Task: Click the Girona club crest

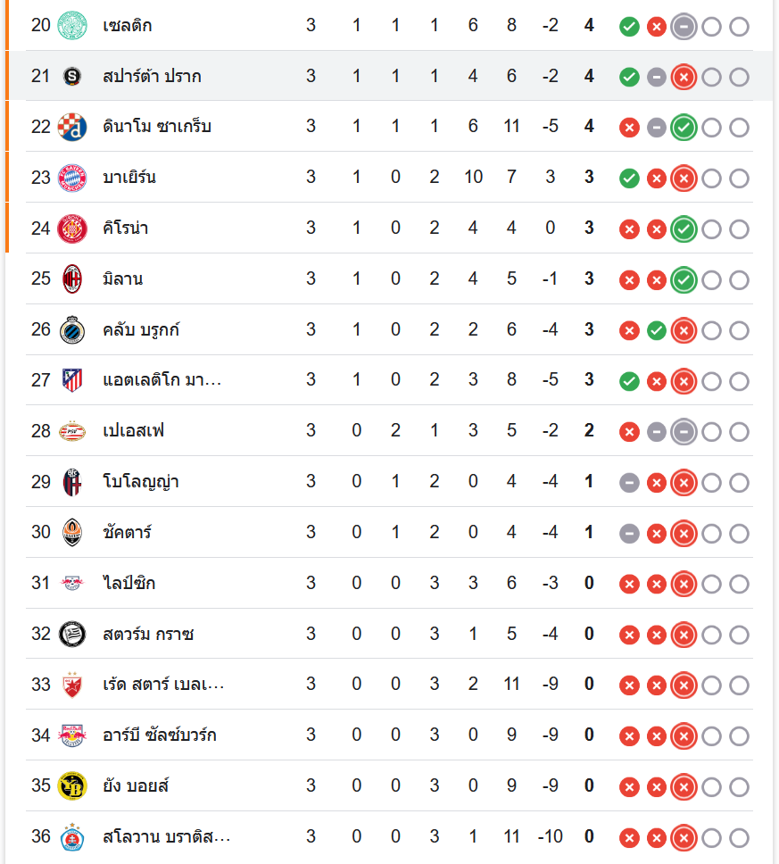Action: coord(71,228)
